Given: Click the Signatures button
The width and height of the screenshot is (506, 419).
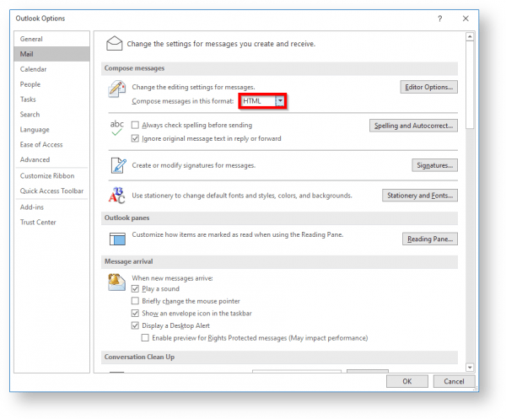Looking at the screenshot, I should click(x=434, y=165).
